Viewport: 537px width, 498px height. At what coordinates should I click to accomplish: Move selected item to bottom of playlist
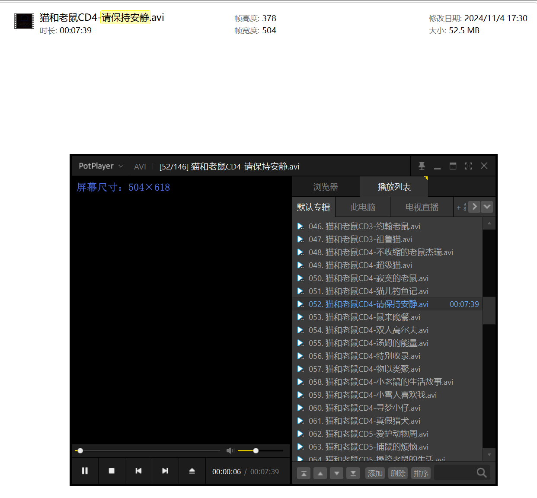click(353, 473)
